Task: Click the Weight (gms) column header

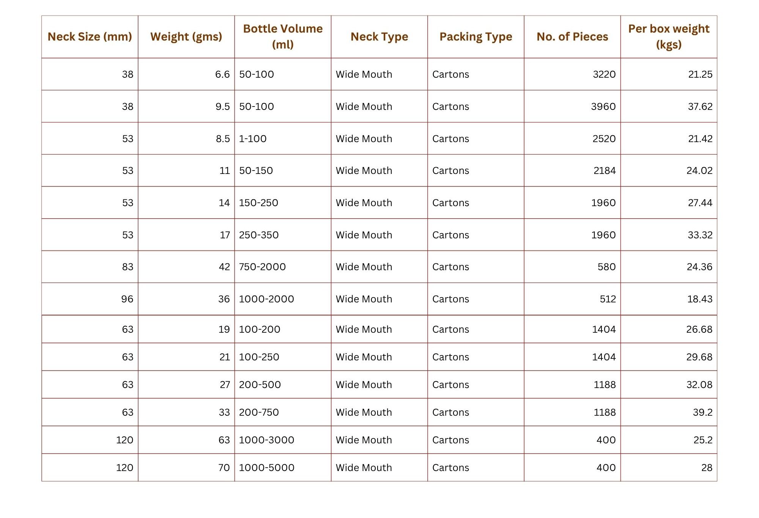Action: click(x=186, y=37)
